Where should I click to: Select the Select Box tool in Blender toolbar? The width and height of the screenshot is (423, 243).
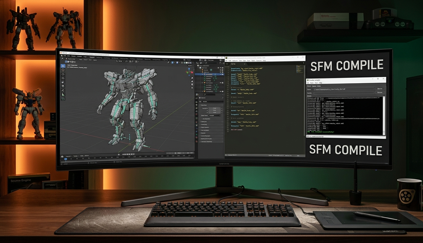[x=63, y=66]
